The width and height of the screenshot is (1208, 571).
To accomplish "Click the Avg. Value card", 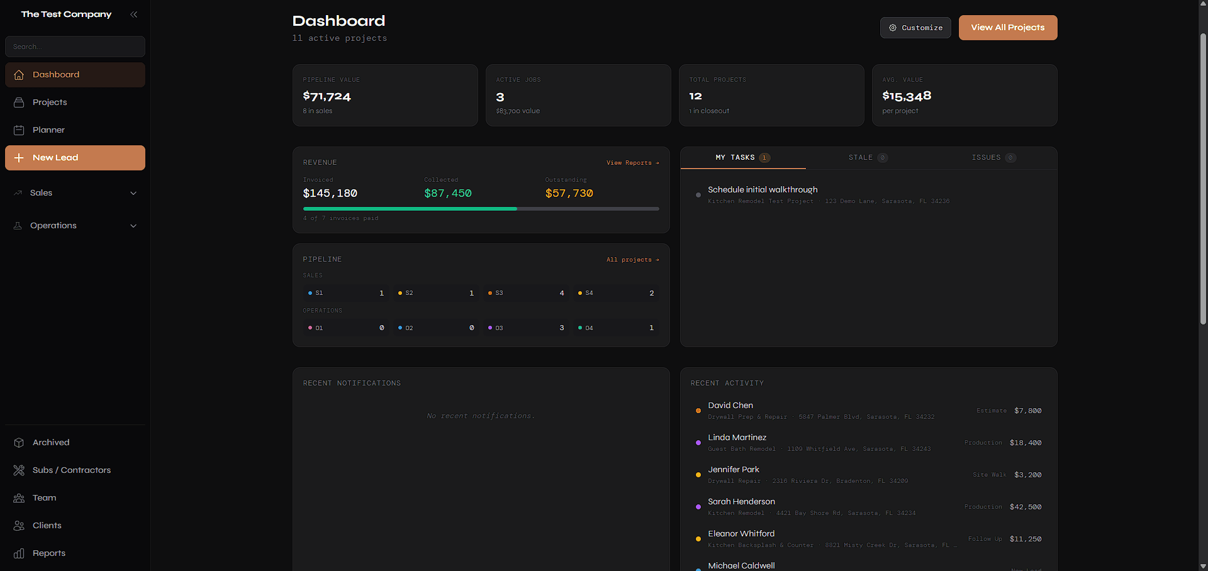I will pyautogui.click(x=965, y=96).
